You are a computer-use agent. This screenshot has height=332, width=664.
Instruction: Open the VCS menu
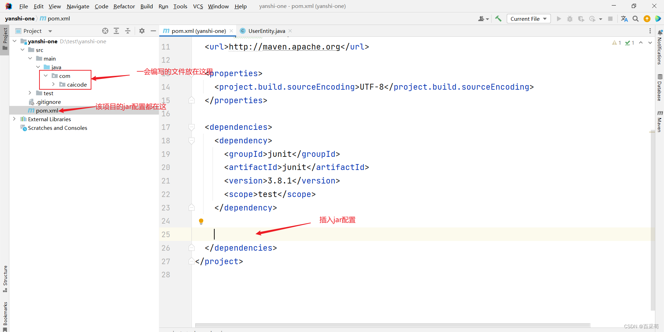coord(198,6)
